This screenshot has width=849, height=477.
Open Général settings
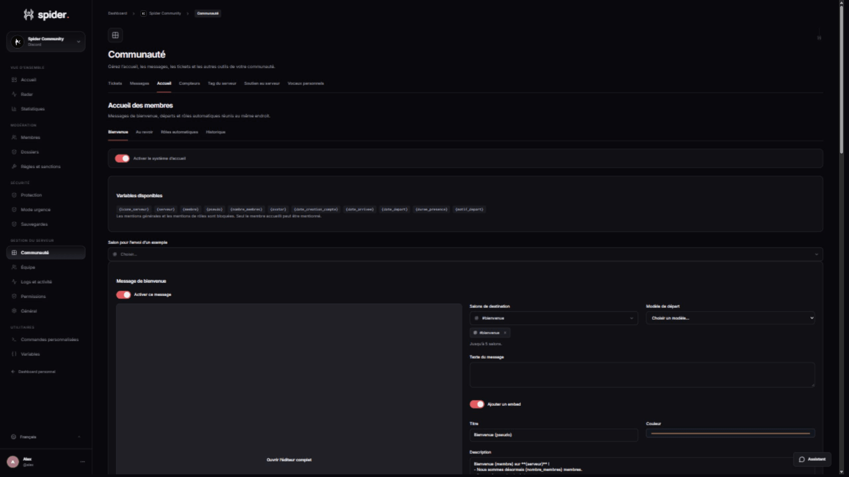46,311
